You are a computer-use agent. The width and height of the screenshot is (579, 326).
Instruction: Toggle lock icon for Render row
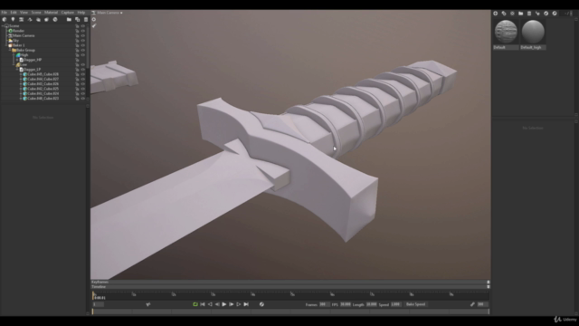tap(77, 31)
